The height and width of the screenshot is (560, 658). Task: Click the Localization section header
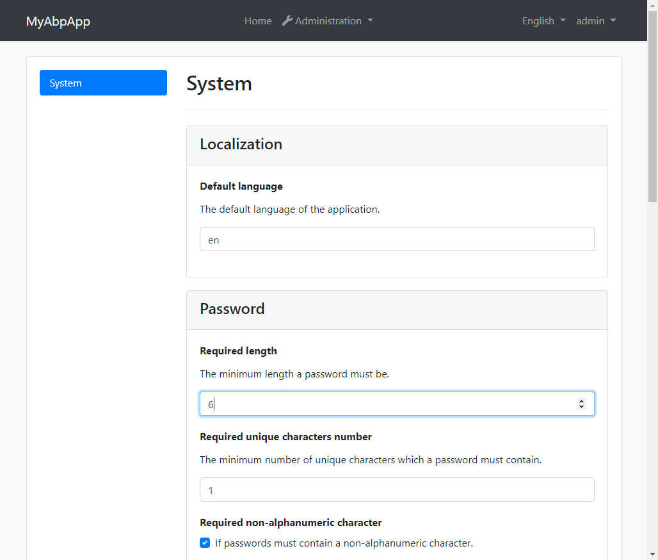[241, 144]
